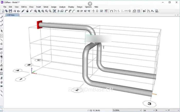Open the View menu
Screen dimensions: 180x112
pos(17,7)
